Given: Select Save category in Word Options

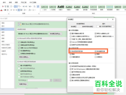Looking at the screenshot, I should point(7,32).
